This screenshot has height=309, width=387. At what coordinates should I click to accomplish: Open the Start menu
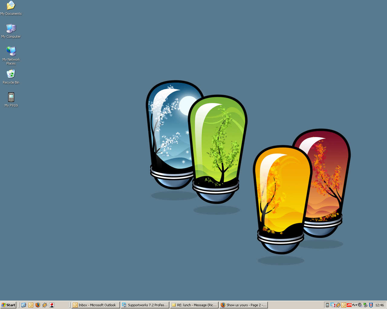point(8,305)
